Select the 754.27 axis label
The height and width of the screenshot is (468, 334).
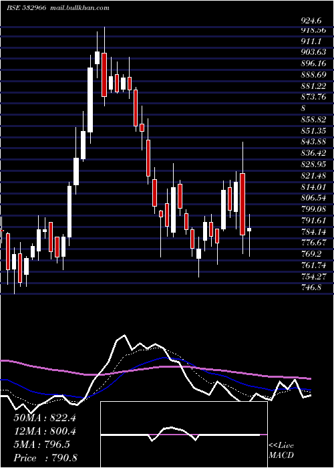click(x=313, y=276)
